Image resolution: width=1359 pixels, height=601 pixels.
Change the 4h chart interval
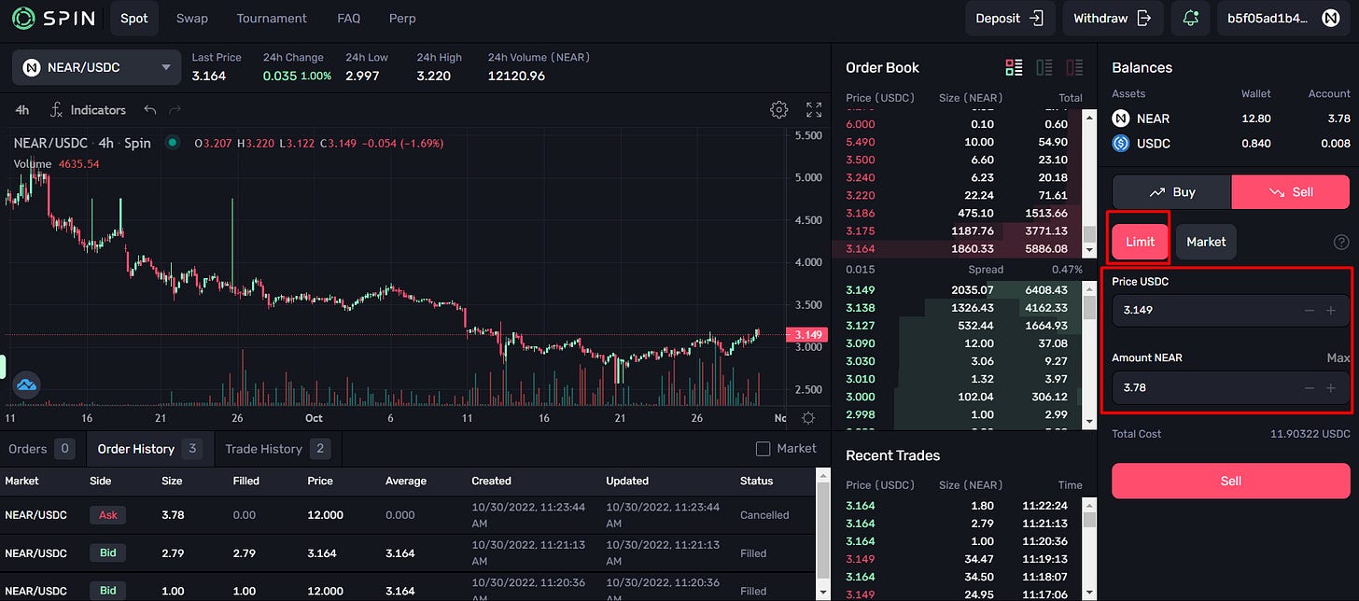coord(22,110)
